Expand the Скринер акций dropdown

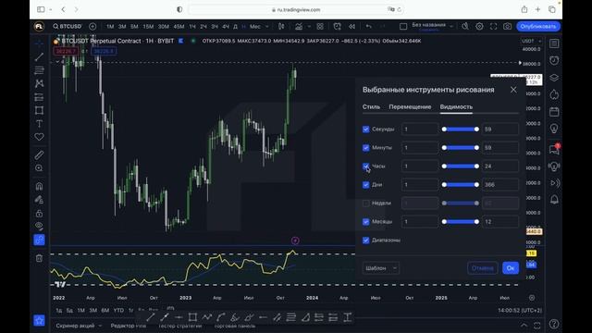tap(100, 326)
